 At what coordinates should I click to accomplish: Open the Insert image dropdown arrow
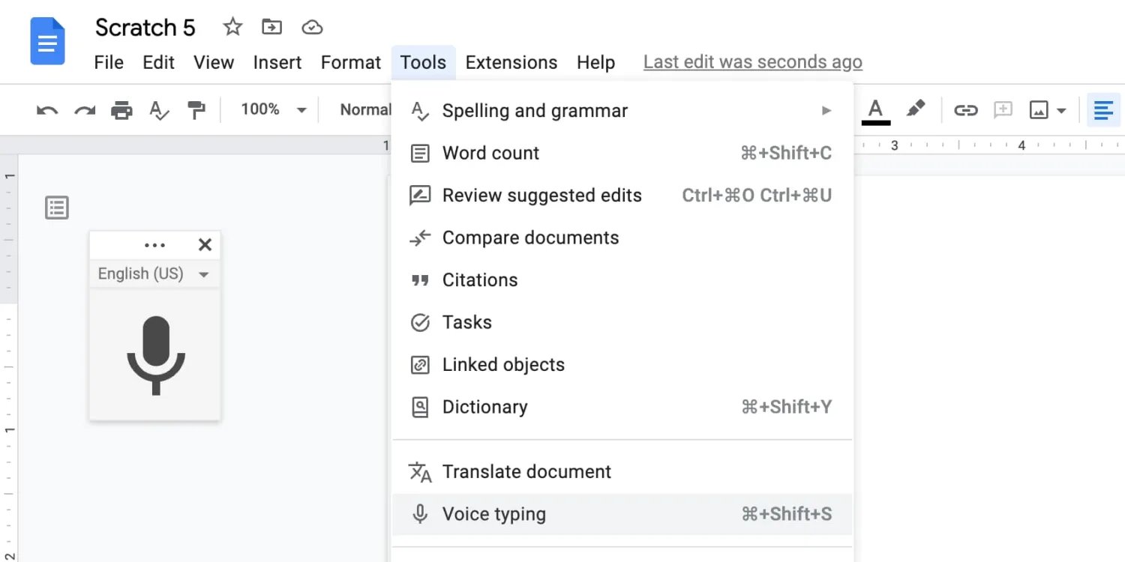[x=1061, y=111]
